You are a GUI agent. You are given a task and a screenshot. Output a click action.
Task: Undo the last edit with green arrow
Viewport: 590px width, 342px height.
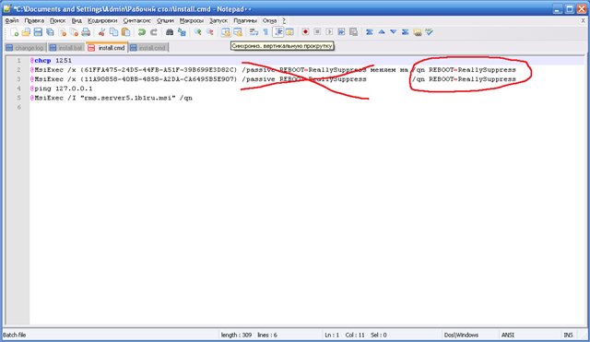(x=141, y=32)
